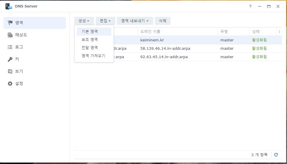Open the 키 key icon in sidebar
This screenshot has height=164, width=287.
(x=10, y=59)
